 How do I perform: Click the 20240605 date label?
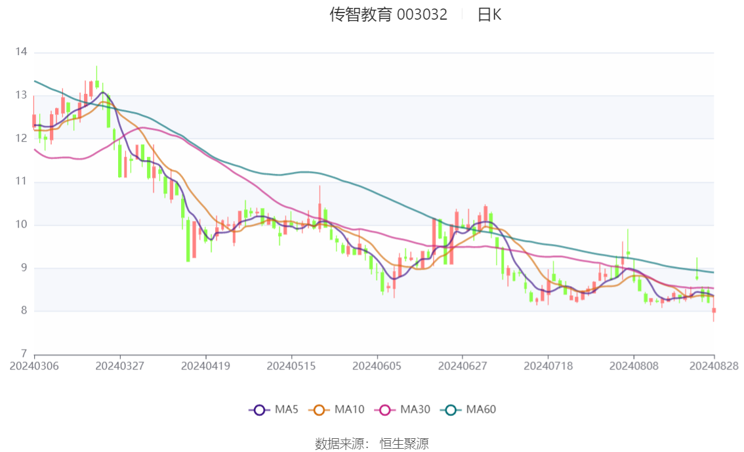[x=377, y=366]
